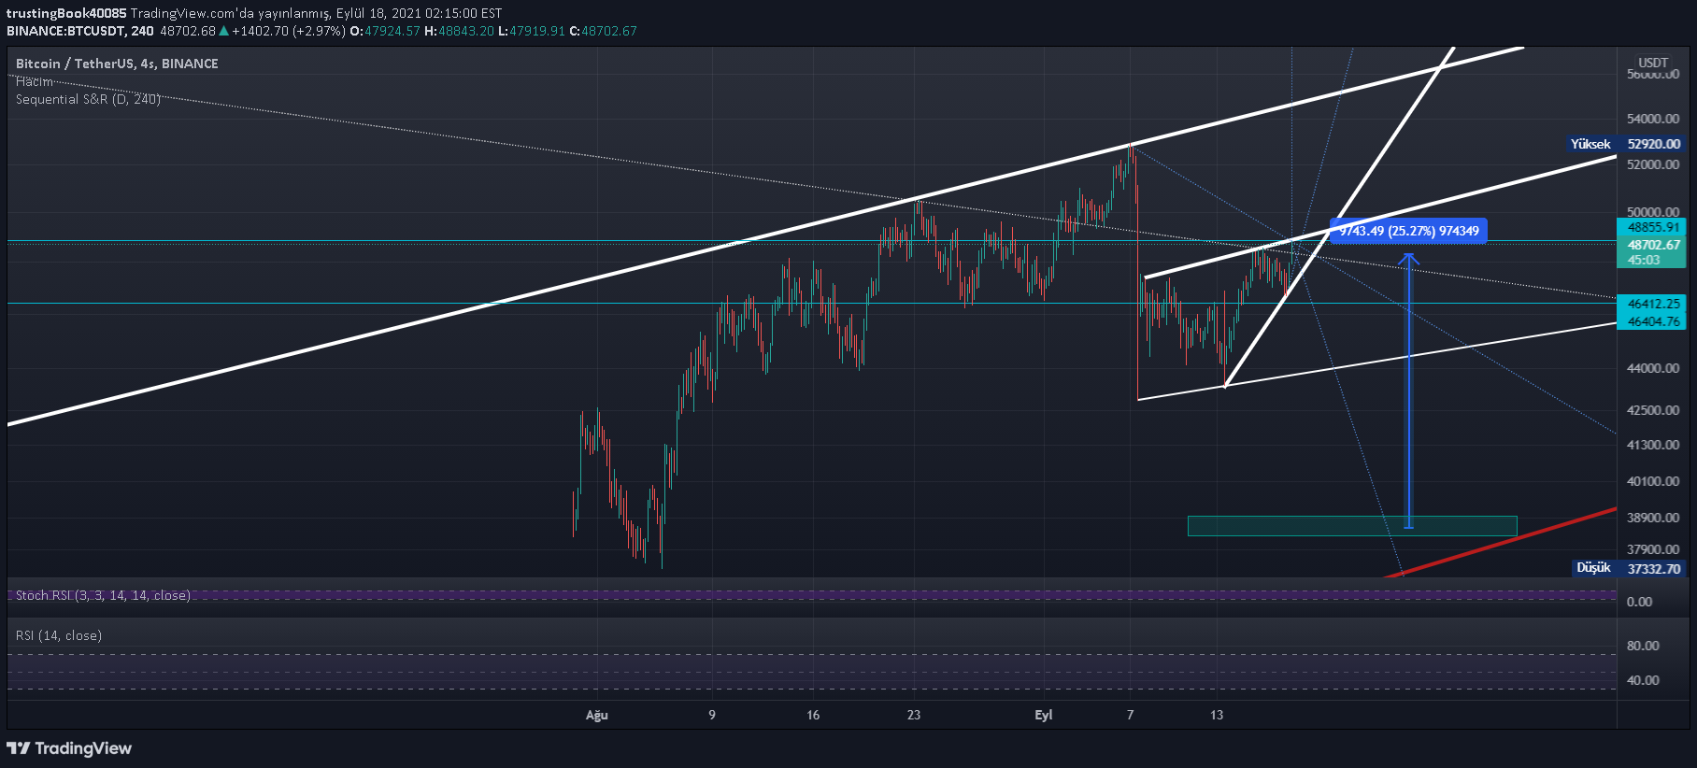Click the 46412.25 horizontal line price tag
Screen dimensions: 1697x768
point(1652,304)
